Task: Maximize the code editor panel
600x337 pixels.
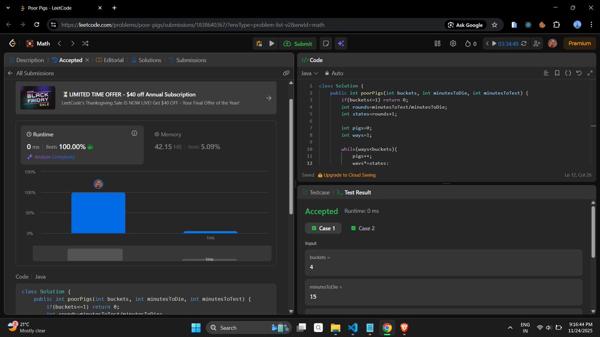Action: (x=590, y=73)
